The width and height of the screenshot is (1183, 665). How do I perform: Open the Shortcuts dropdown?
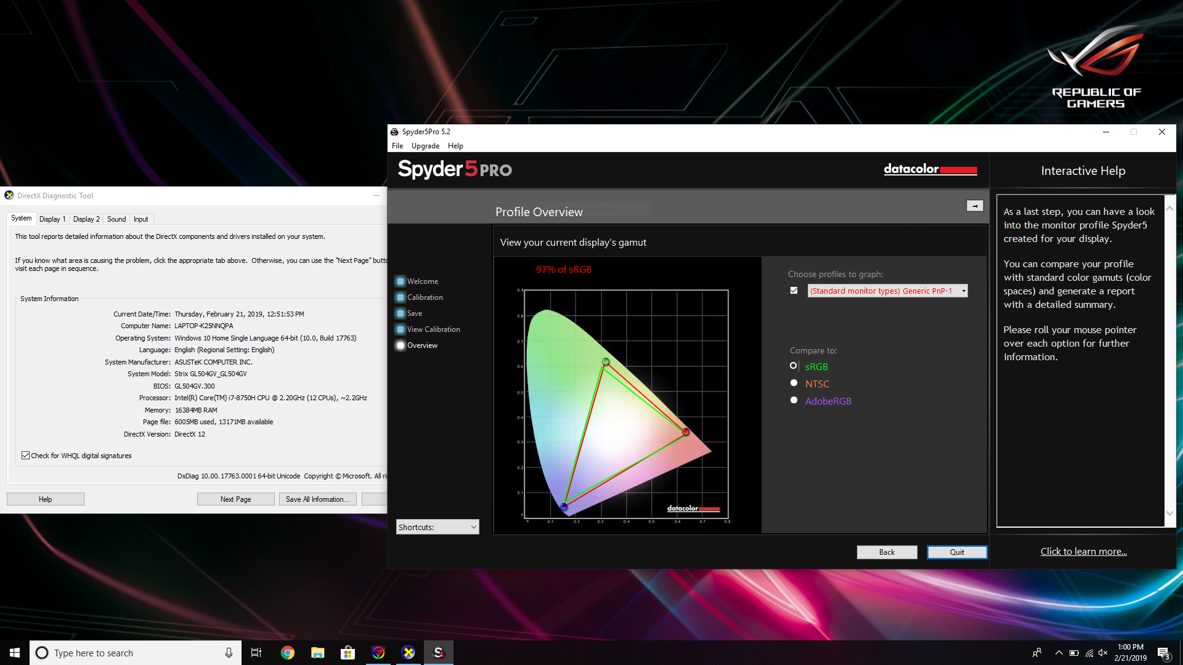pyautogui.click(x=437, y=527)
